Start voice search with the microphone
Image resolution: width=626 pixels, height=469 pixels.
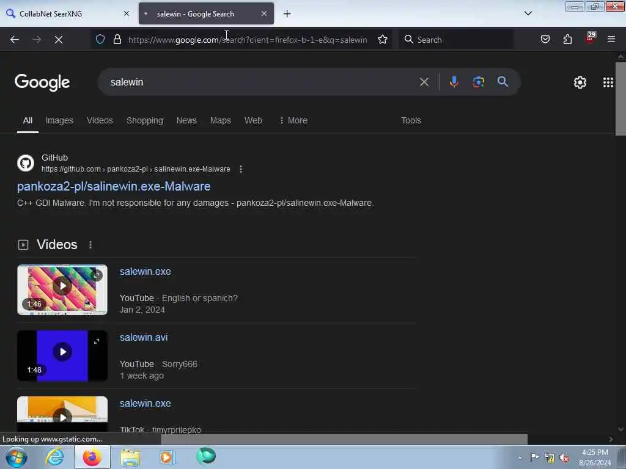pos(454,82)
